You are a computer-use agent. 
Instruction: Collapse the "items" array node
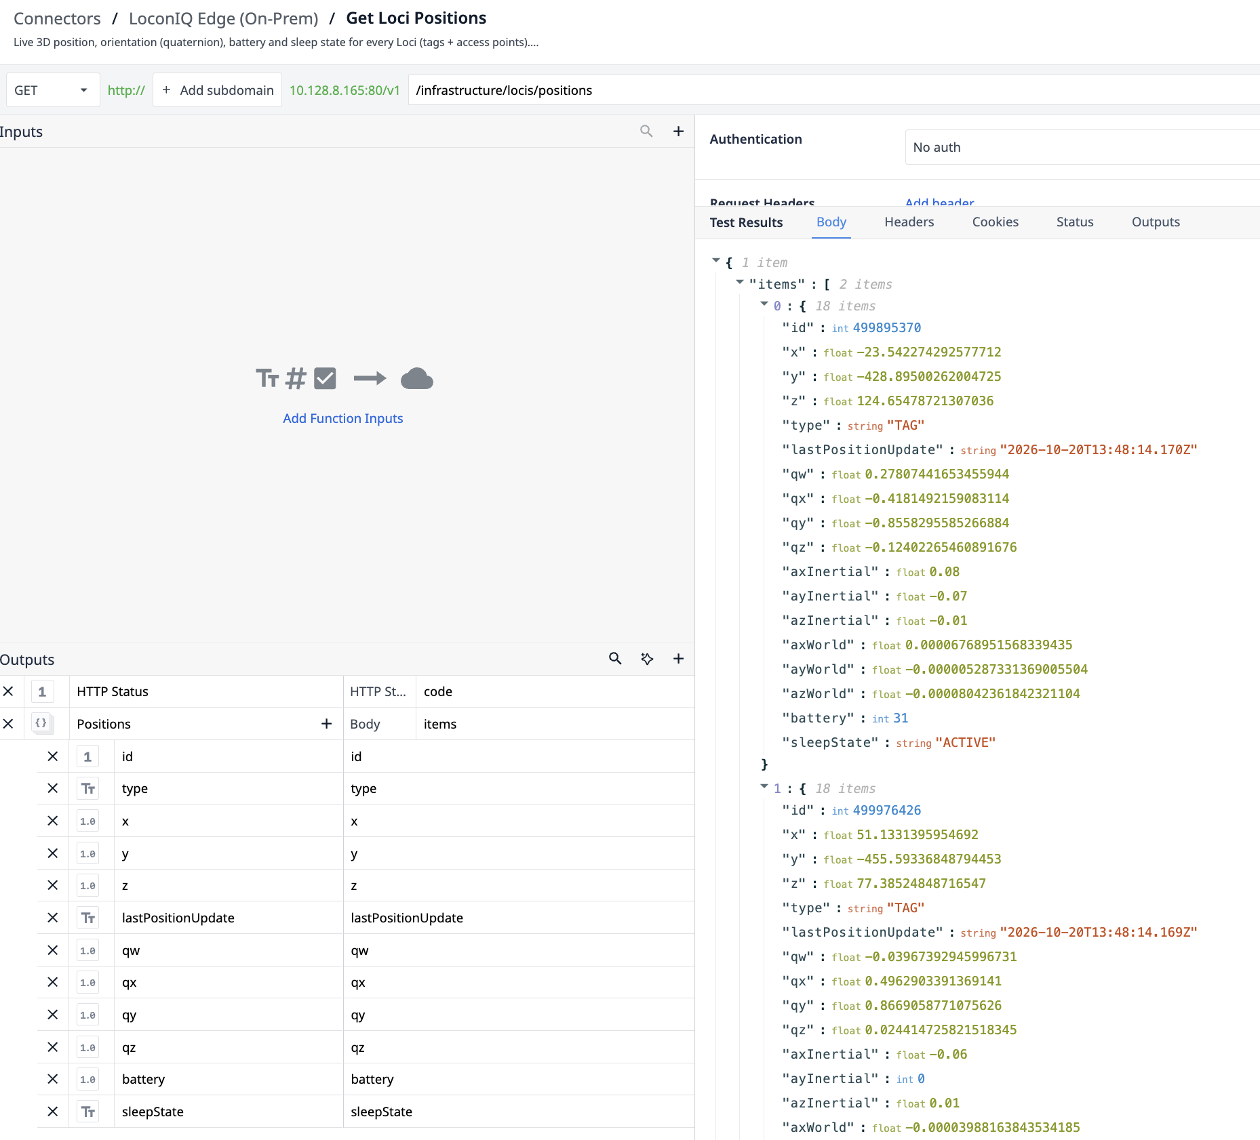click(740, 283)
